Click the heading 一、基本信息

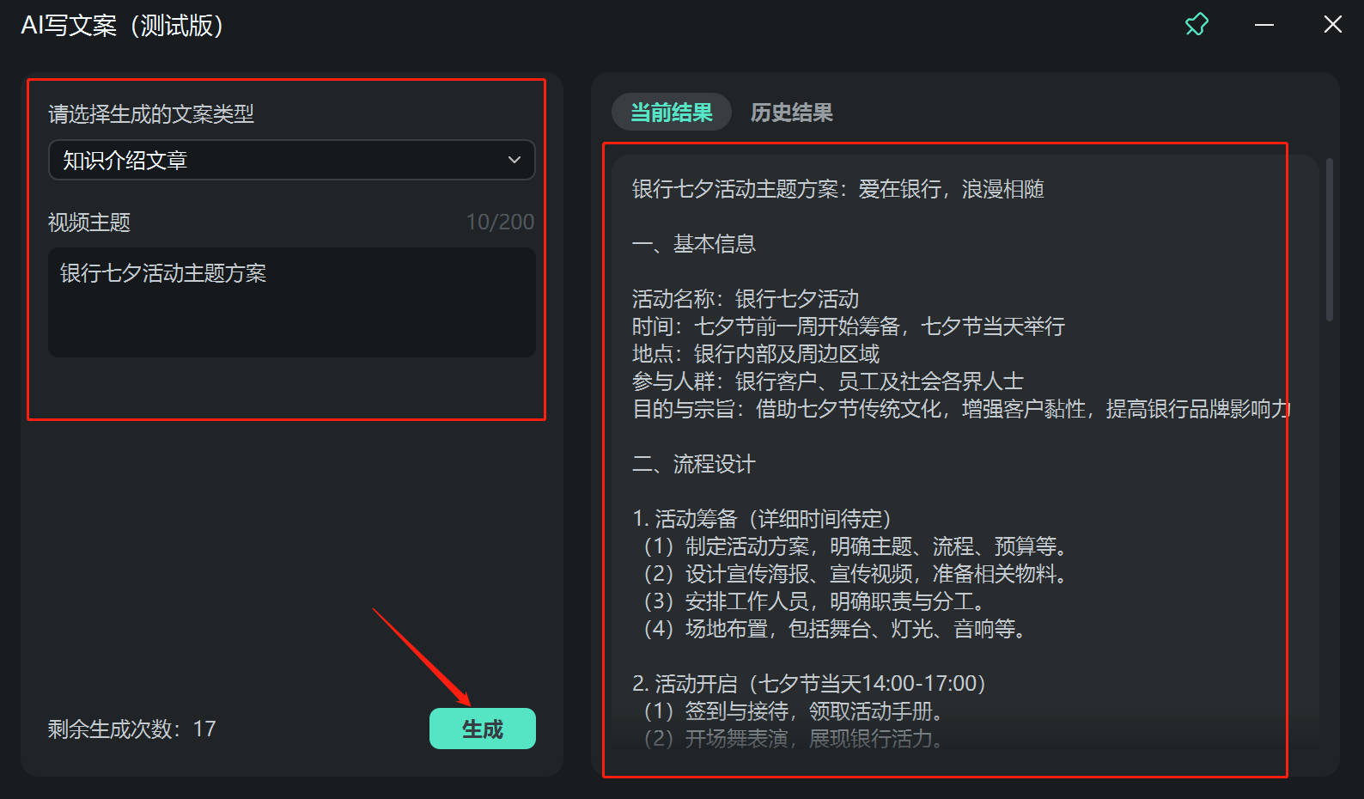pos(694,244)
